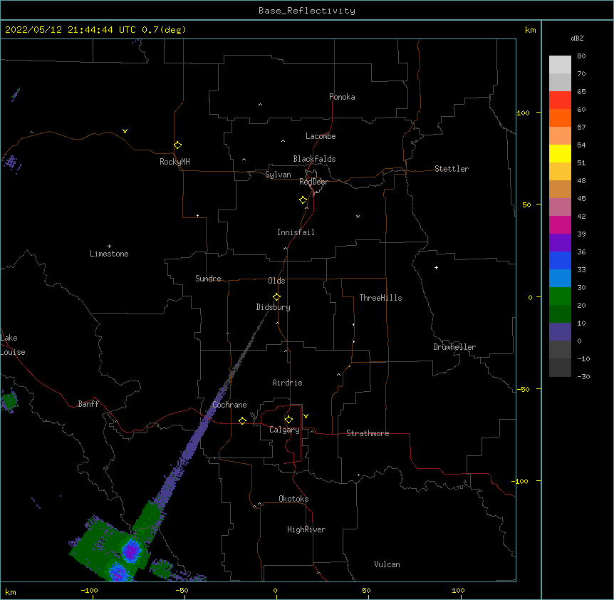Click the Cochrane town label

click(229, 405)
